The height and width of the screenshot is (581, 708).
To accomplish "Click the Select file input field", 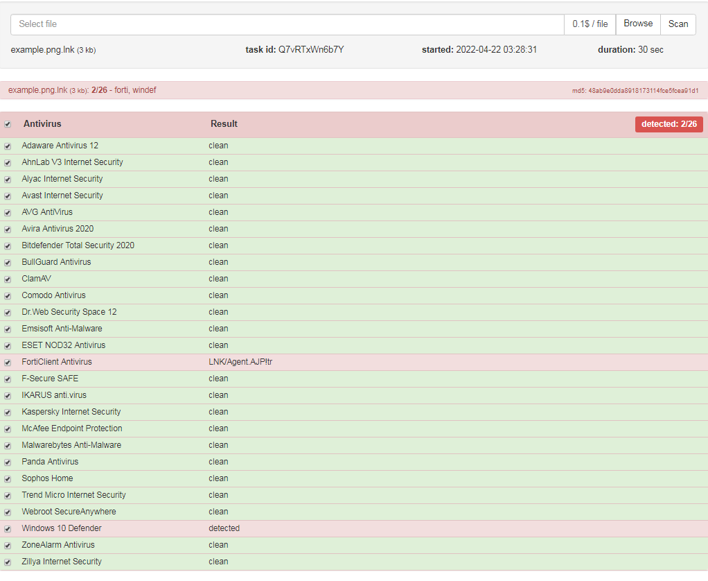I will pos(287,24).
